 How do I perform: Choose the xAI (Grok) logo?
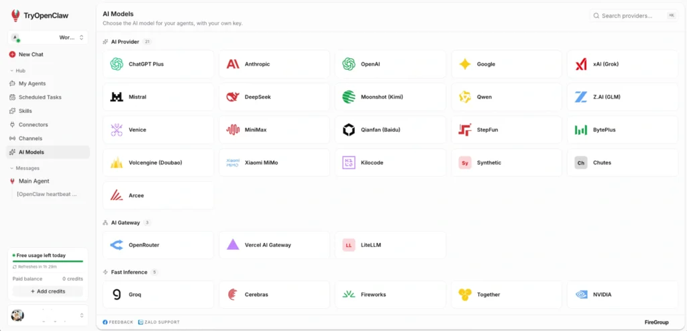pos(581,64)
